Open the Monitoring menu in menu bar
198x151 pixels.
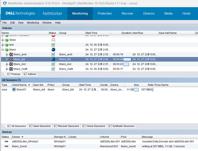tap(33, 23)
